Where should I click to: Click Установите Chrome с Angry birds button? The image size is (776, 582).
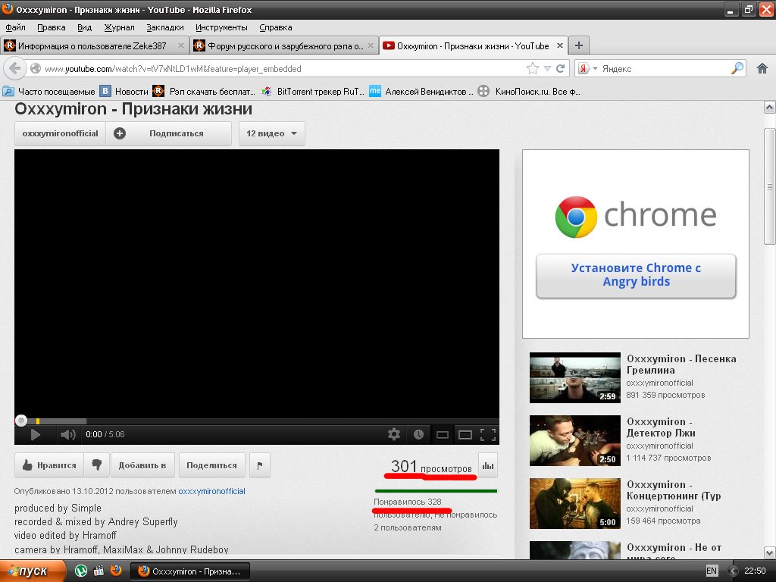[x=636, y=275]
